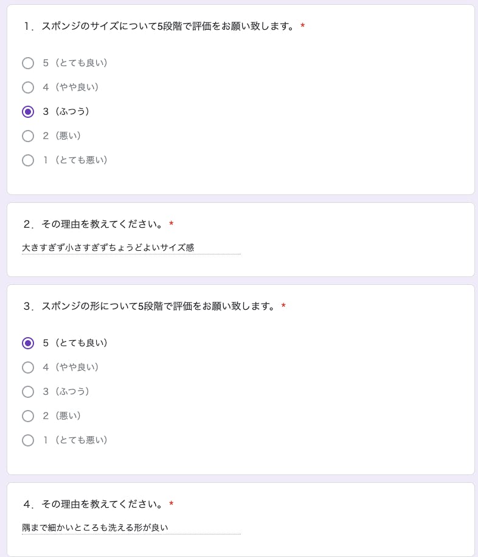478x557 pixels.
Task: Click selected 5 (とても良い) for sponge shape
Action: (x=28, y=343)
